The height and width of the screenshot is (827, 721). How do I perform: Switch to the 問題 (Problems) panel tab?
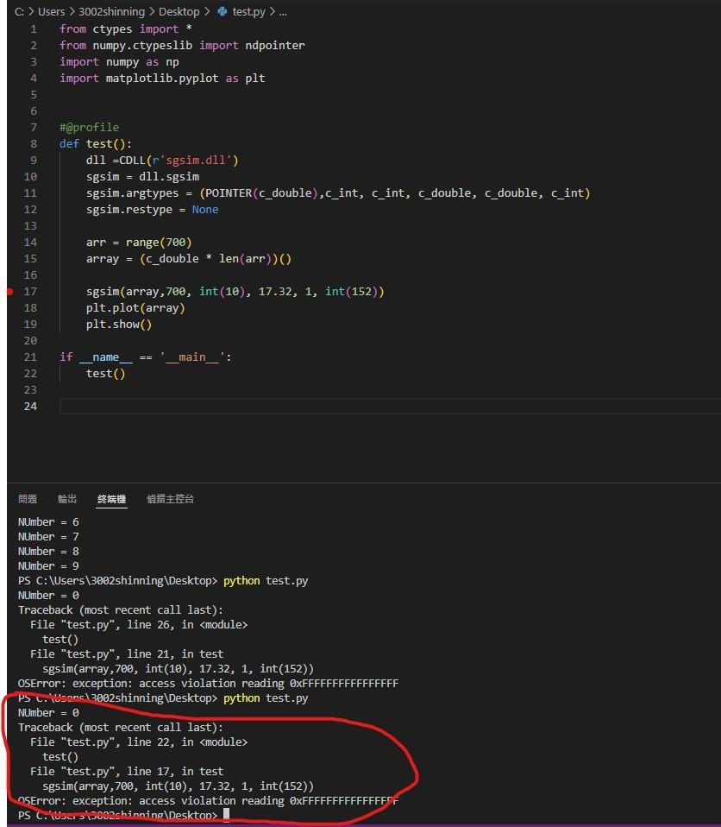tap(27, 499)
